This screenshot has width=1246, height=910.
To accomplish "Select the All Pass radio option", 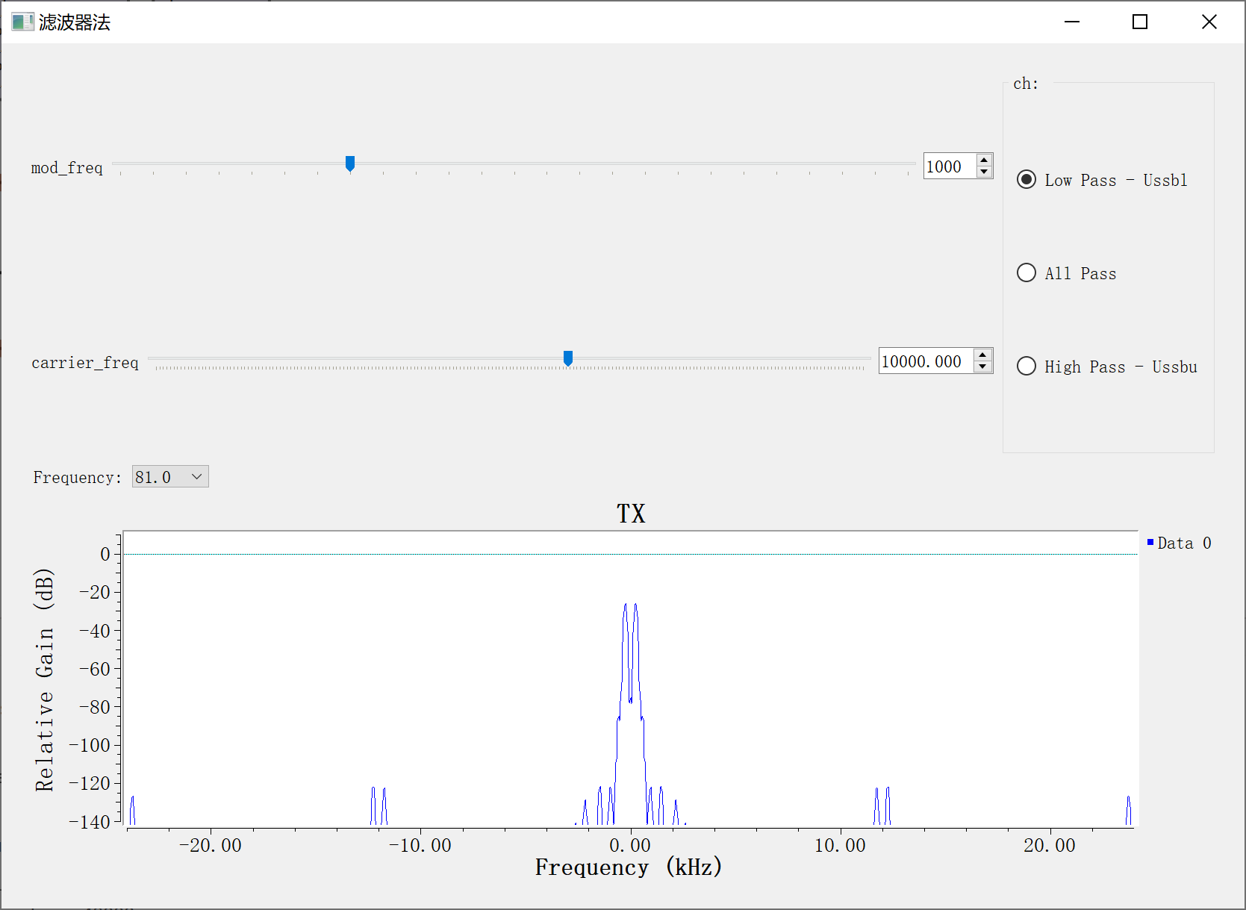I will tap(1027, 273).
